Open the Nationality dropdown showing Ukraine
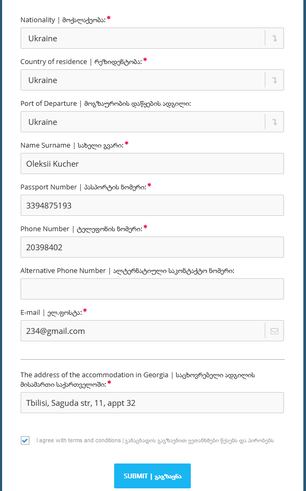The width and height of the screenshot is (306, 491). click(152, 38)
